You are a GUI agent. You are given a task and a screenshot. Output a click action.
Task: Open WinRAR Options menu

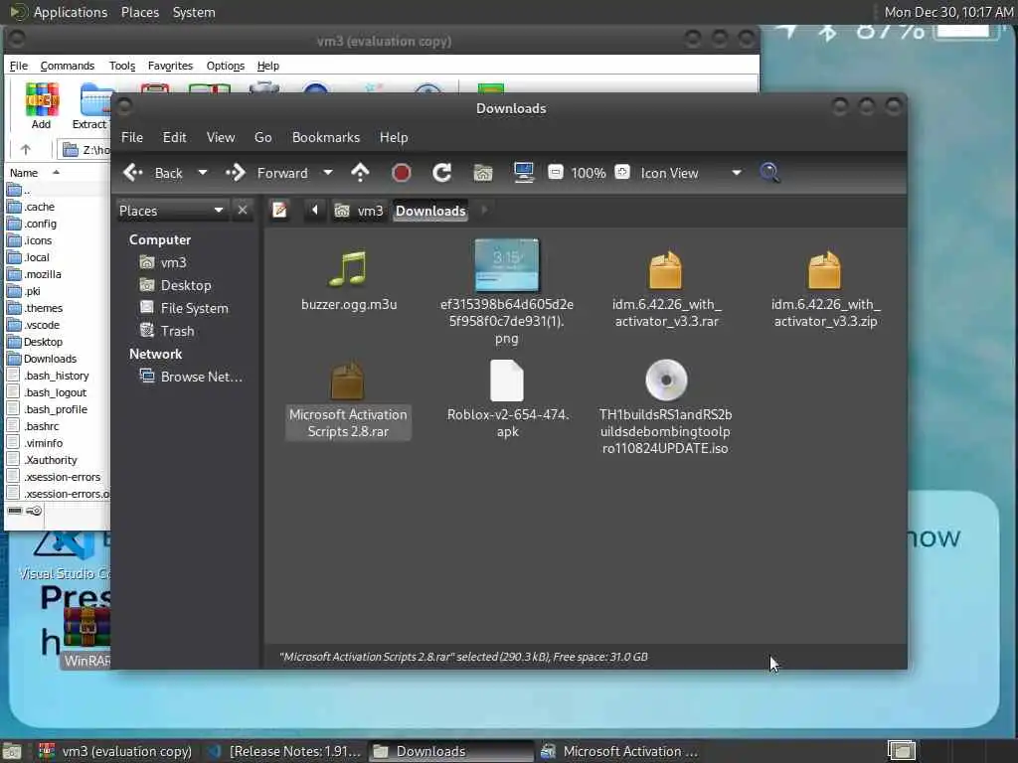point(226,66)
